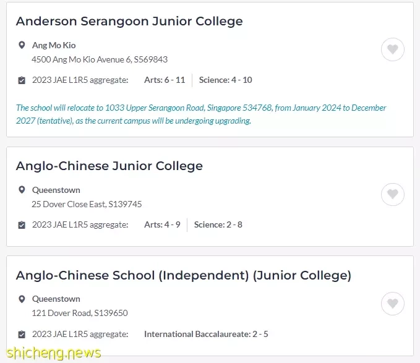The image size is (420, 363).
Task: Click address 4500 Ang Mo Kio Avenue 6
Action: (100, 59)
